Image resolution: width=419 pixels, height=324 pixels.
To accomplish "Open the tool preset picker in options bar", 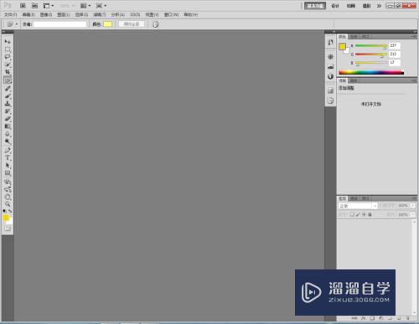I will pos(12,24).
